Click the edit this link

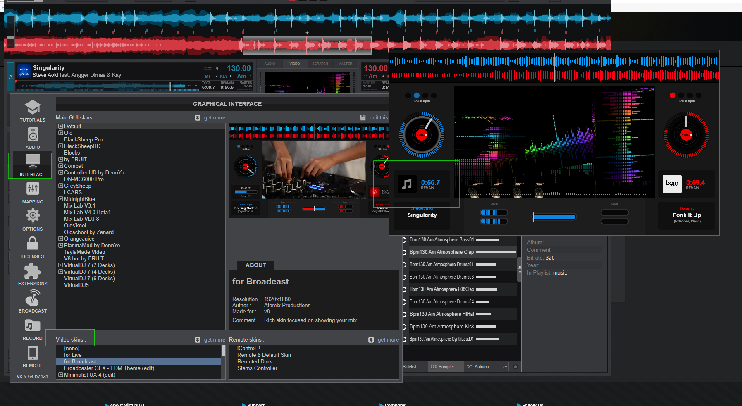[x=379, y=118]
